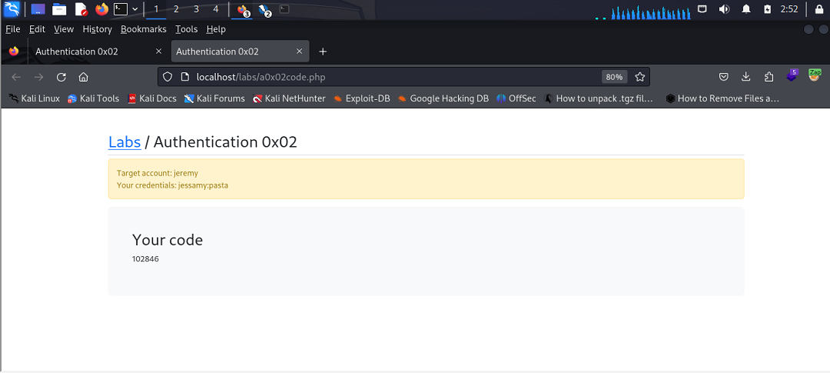Close the active Authentication 0x02 tab
The image size is (830, 373).
299,52
